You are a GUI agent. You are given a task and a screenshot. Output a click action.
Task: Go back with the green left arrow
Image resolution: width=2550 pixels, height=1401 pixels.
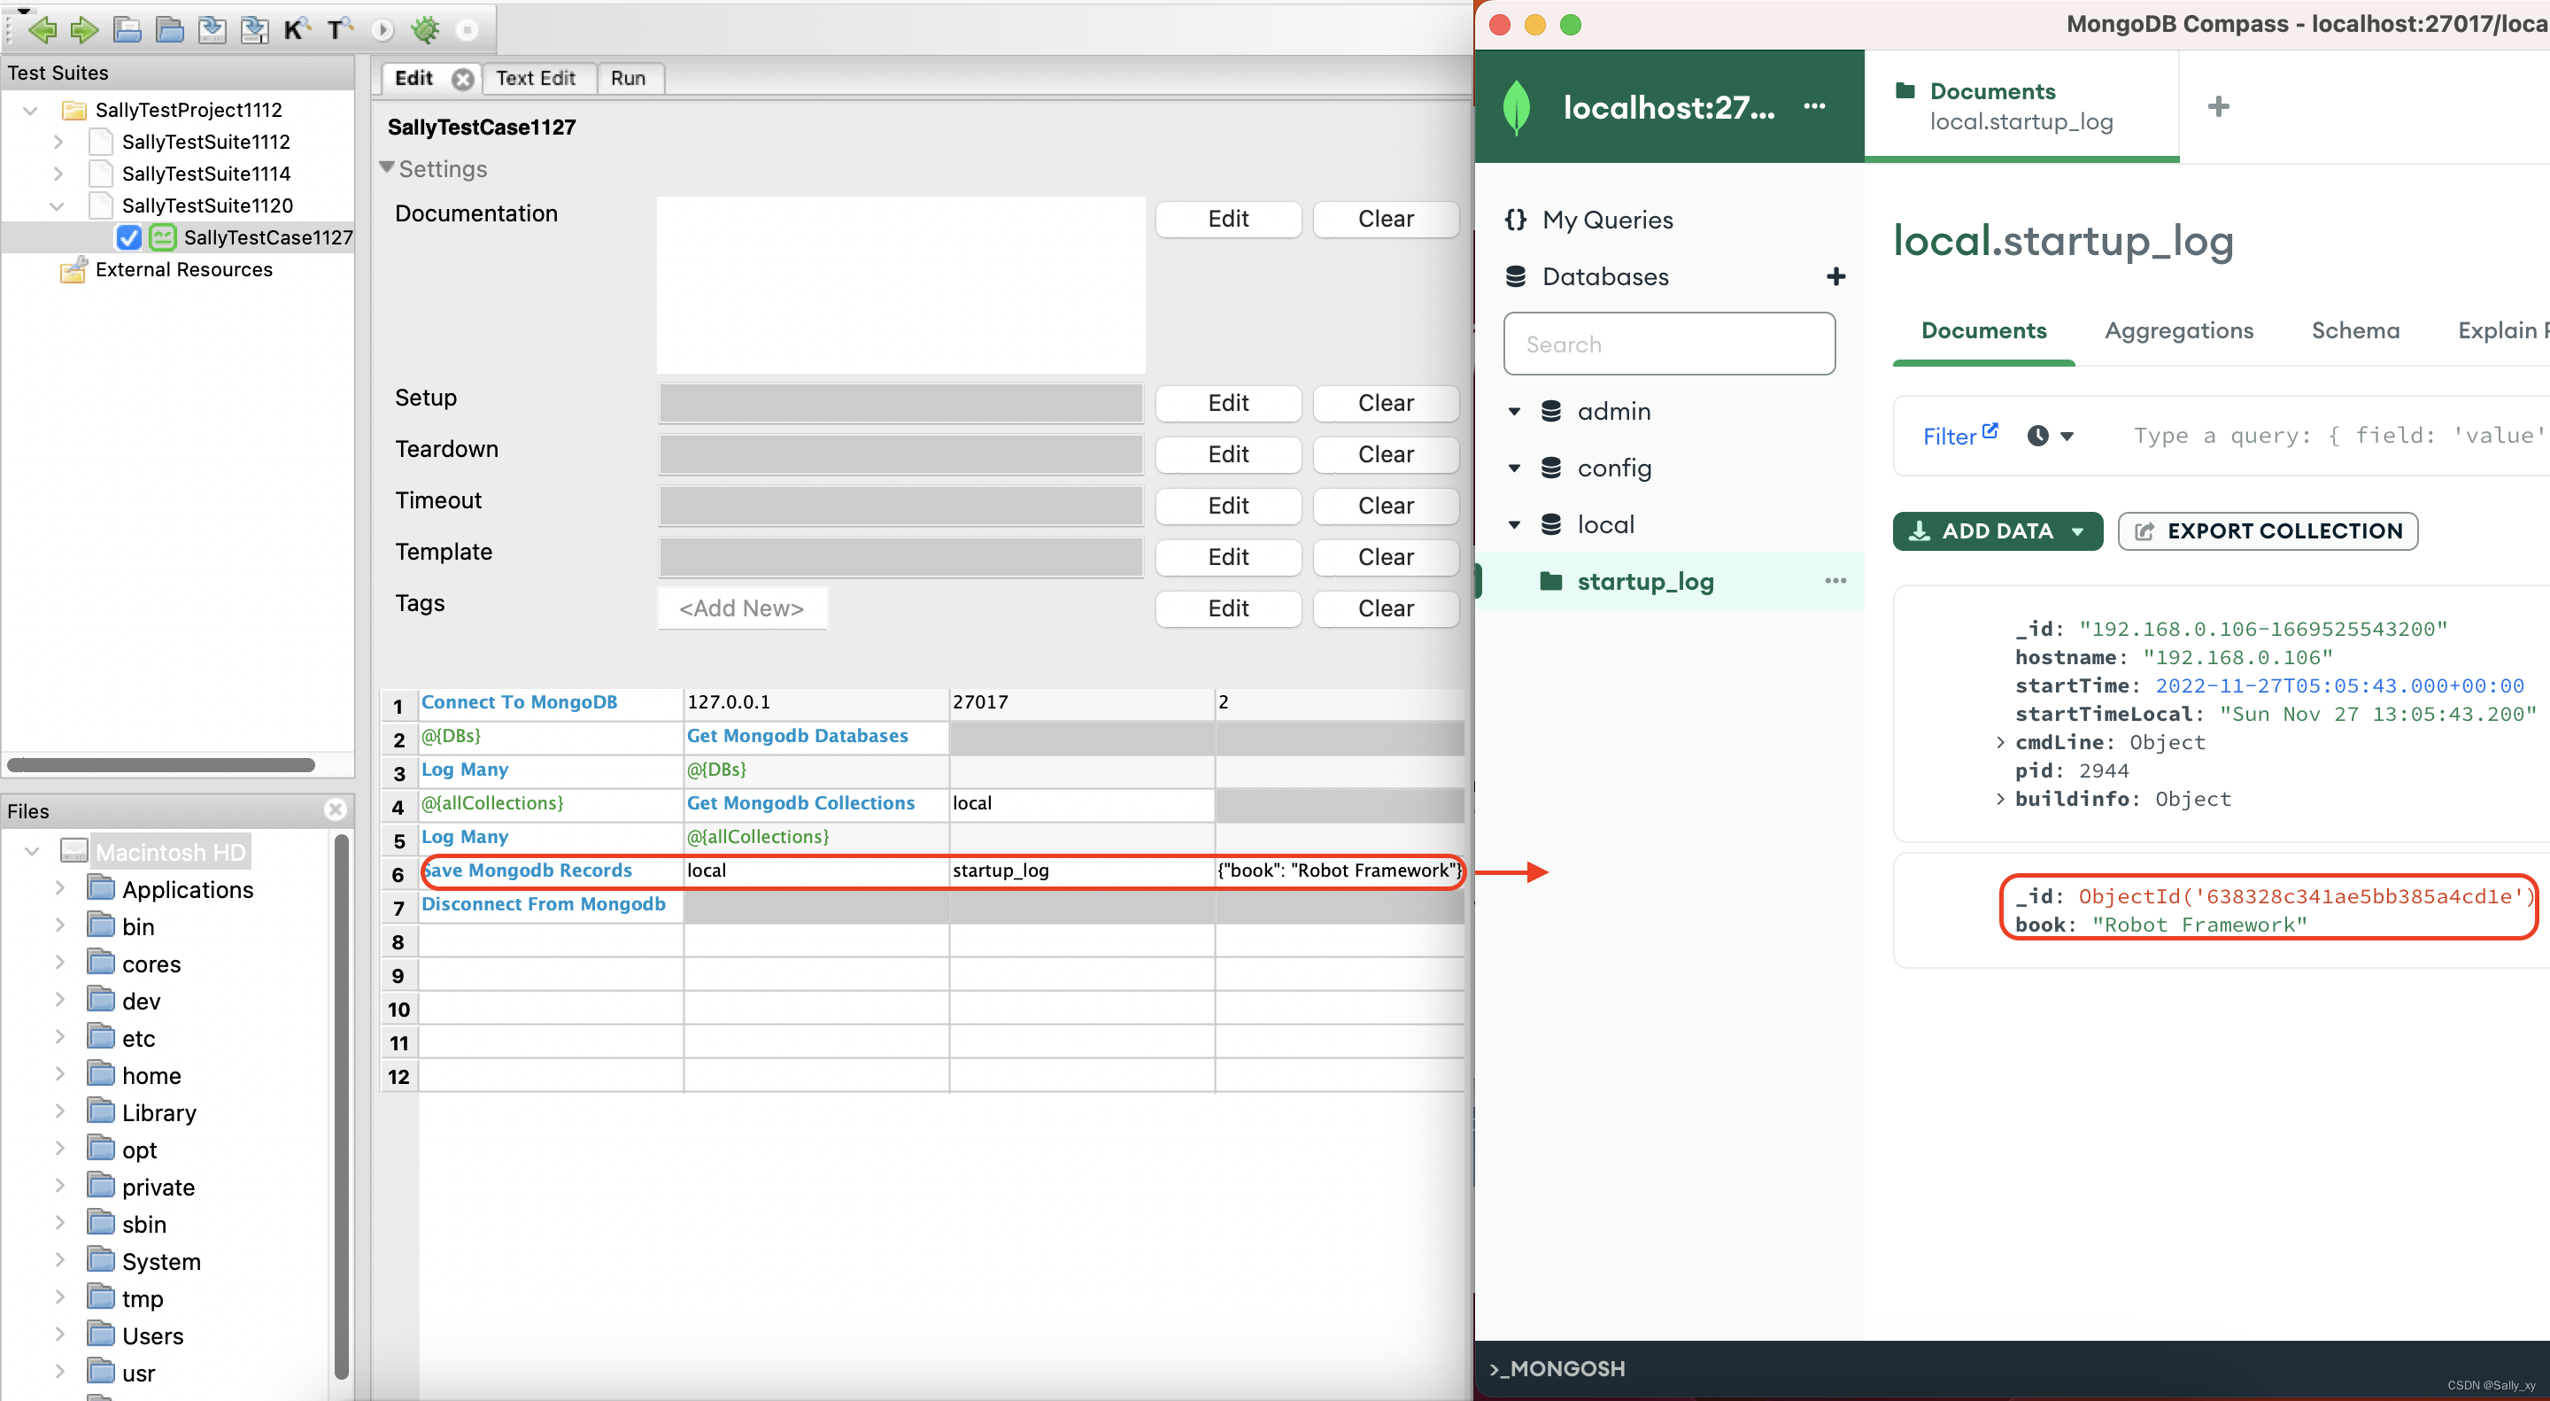click(42, 30)
